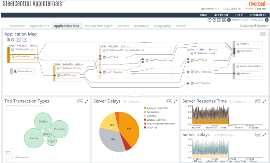
Task: Click the Web (18%) legend swatch
Action: (145, 116)
